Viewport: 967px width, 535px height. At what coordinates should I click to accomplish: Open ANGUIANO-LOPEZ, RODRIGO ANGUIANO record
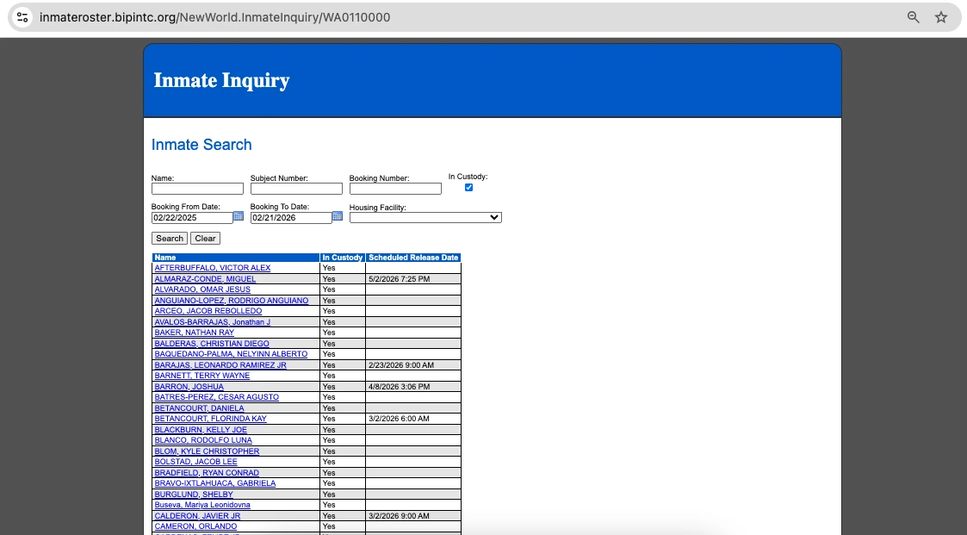[x=232, y=301]
